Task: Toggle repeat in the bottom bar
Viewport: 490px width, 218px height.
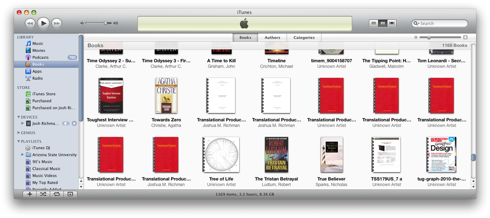Action: pyautogui.click(x=56, y=194)
